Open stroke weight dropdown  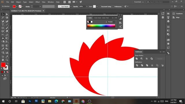40,6
